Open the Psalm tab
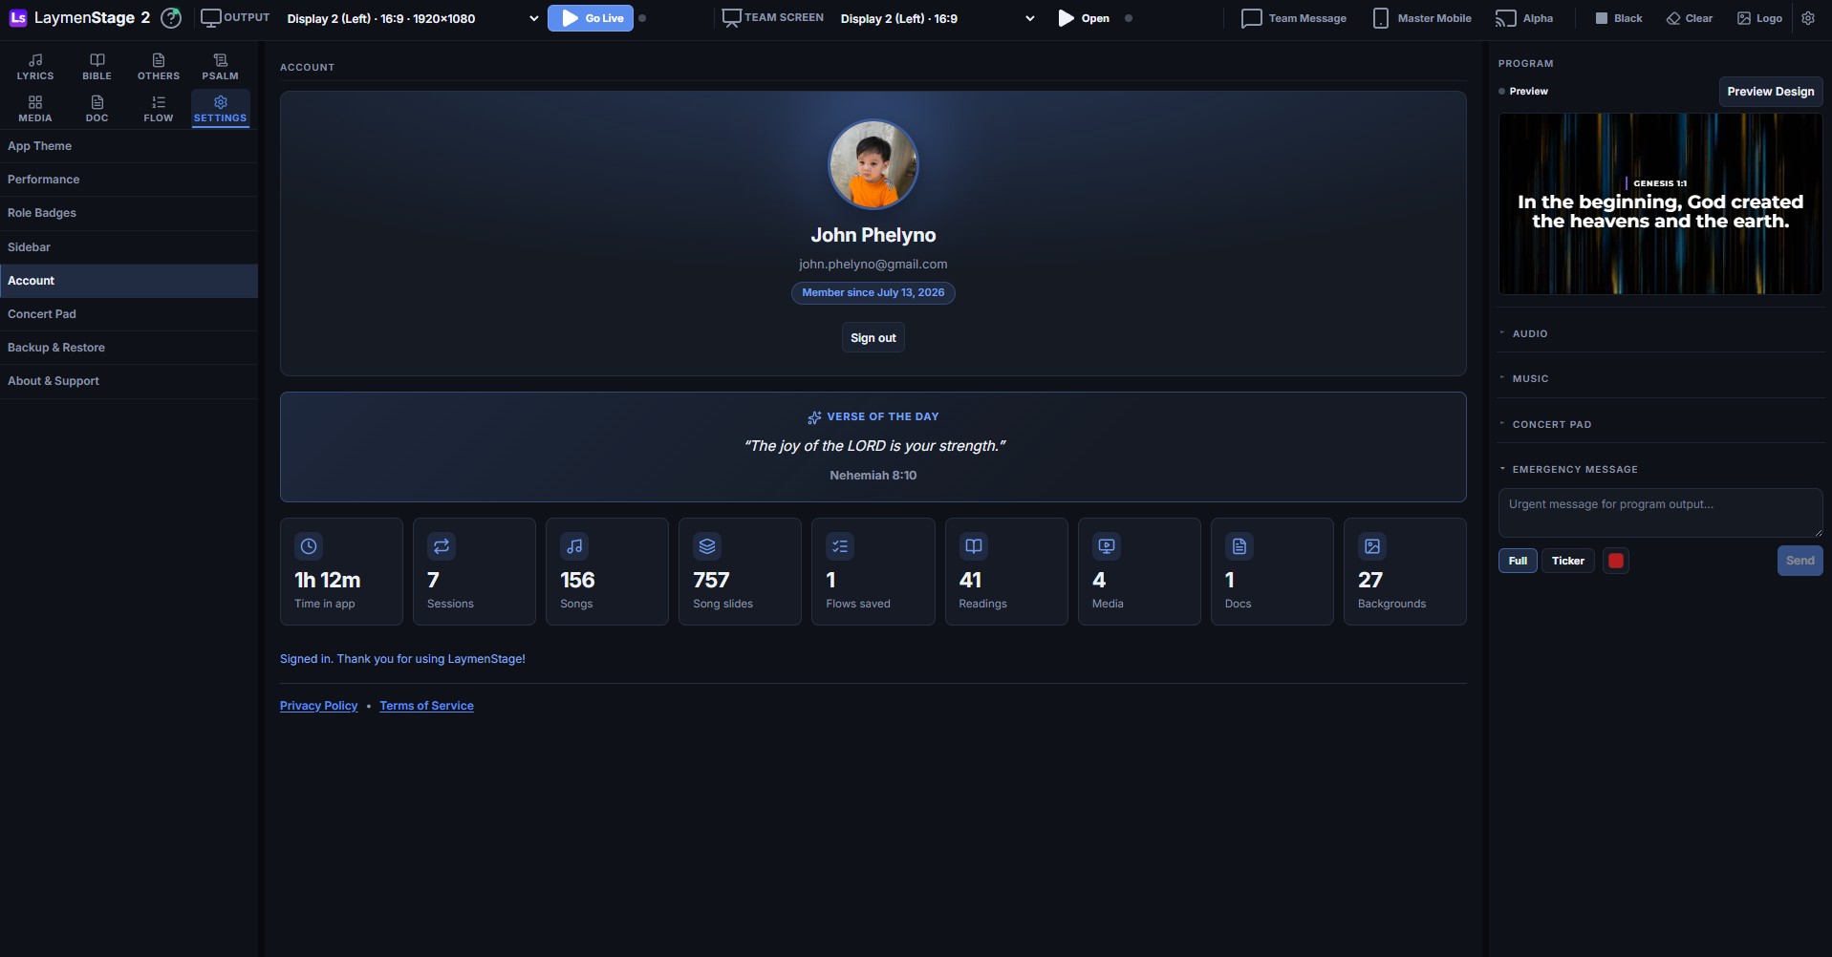 coord(220,67)
